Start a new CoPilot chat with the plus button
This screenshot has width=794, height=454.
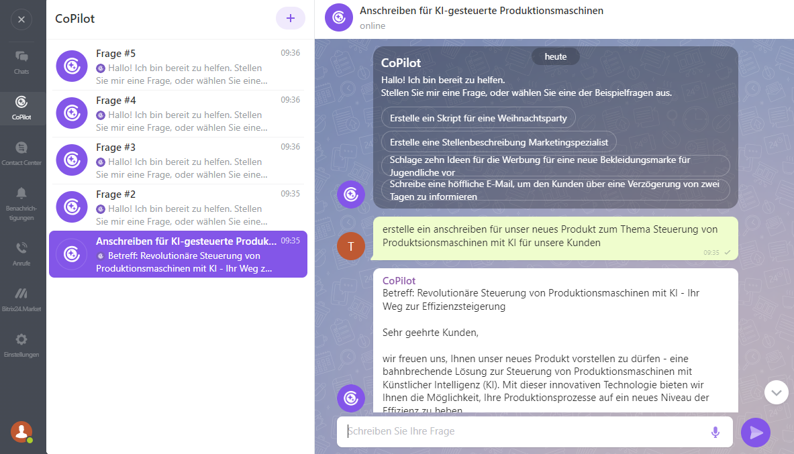(x=291, y=18)
